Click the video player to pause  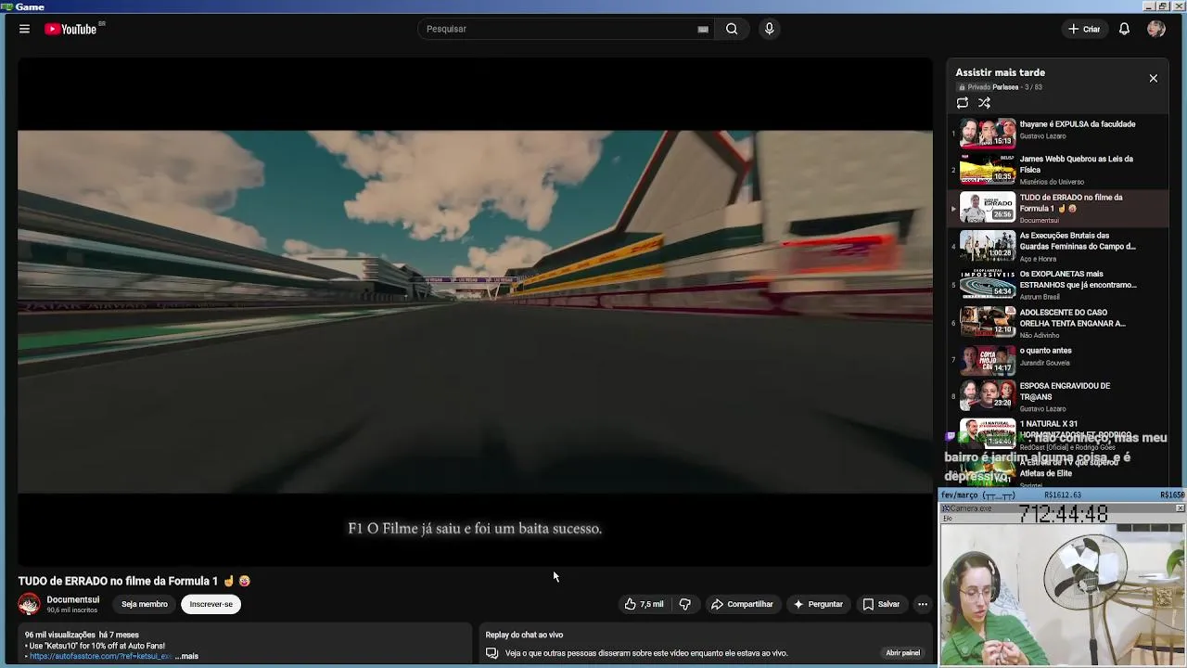coord(475,312)
